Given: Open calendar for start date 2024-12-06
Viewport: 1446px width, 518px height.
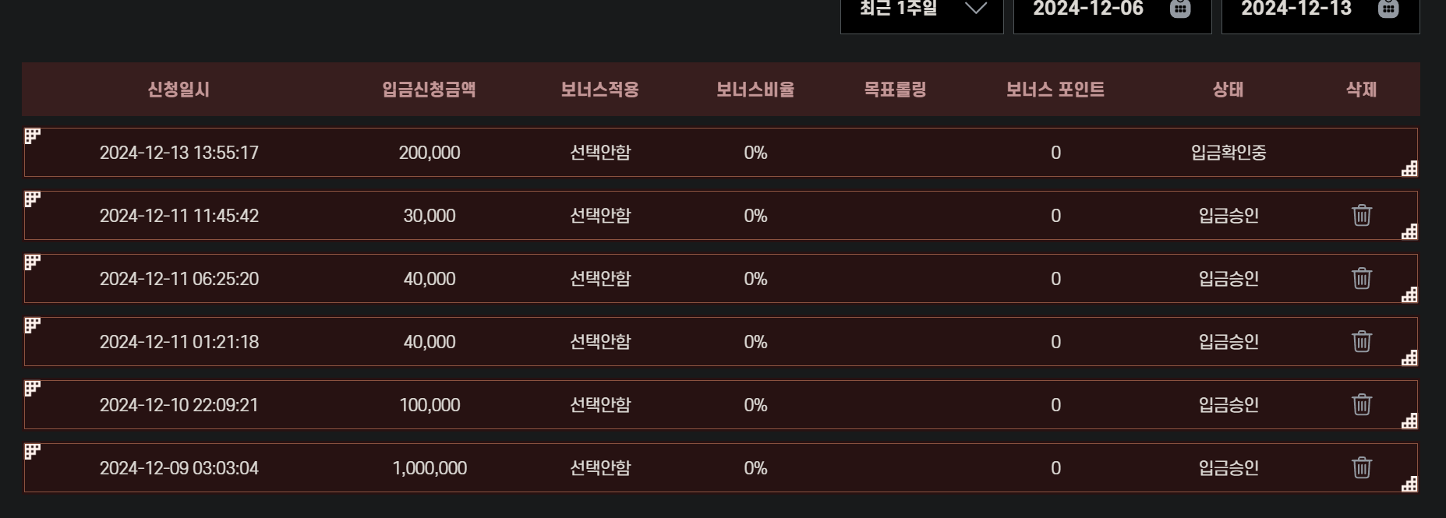Looking at the screenshot, I should (1180, 9).
